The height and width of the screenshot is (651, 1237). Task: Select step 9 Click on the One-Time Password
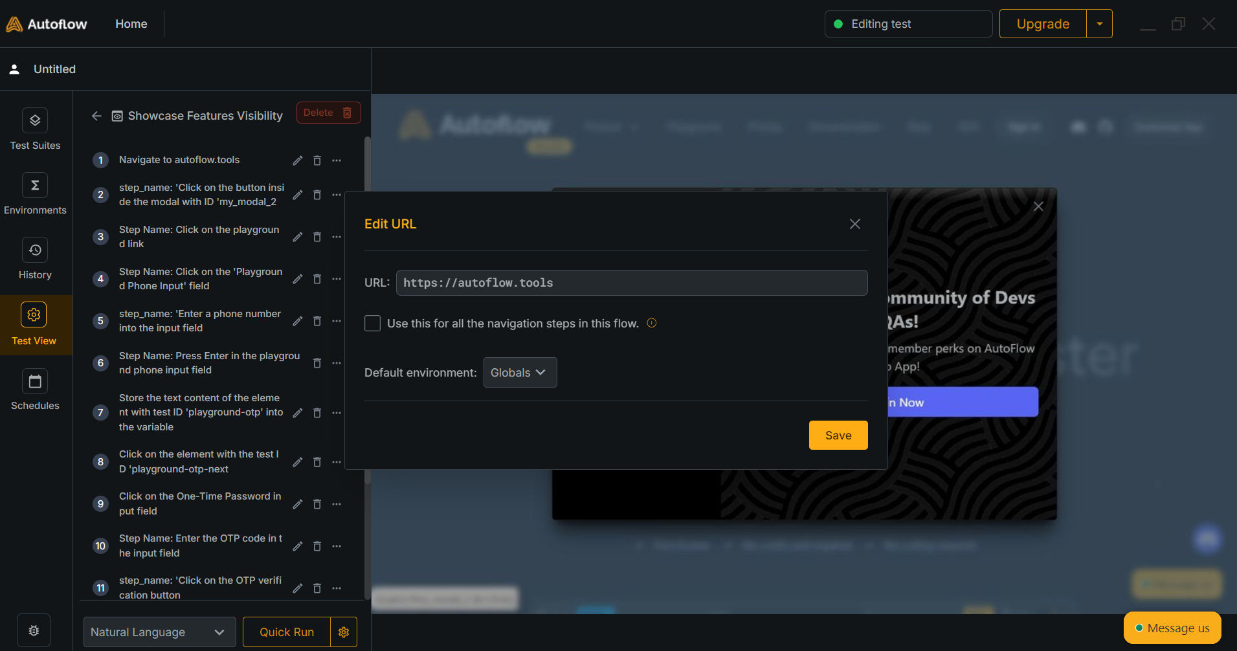tap(200, 503)
